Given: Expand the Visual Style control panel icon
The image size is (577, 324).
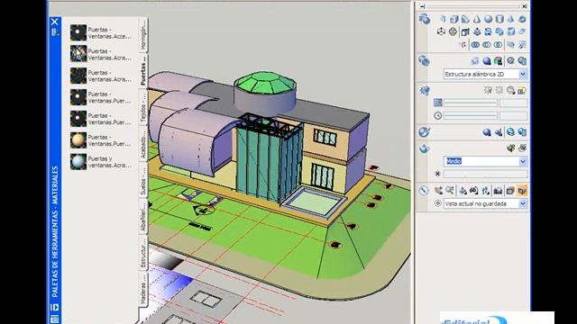Looking at the screenshot, I should 424,60.
